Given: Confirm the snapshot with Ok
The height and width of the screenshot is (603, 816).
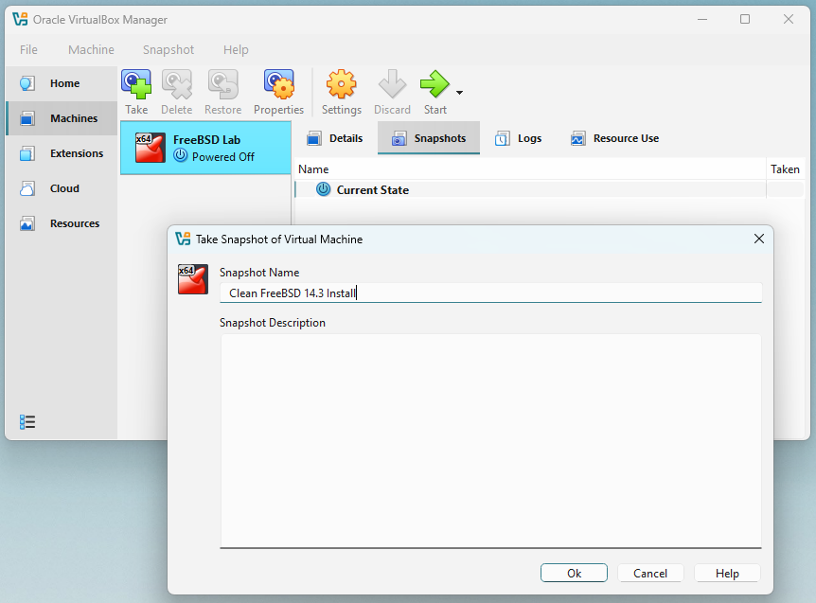Looking at the screenshot, I should pos(574,573).
